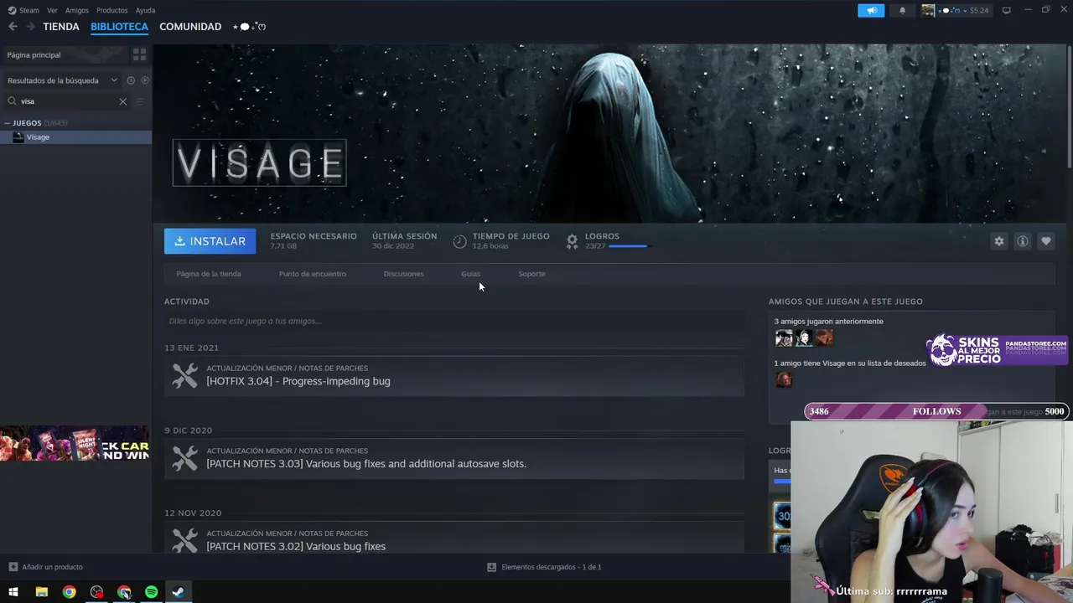Click the blue INSTALAR button
This screenshot has width=1073, height=603.
[x=210, y=241]
